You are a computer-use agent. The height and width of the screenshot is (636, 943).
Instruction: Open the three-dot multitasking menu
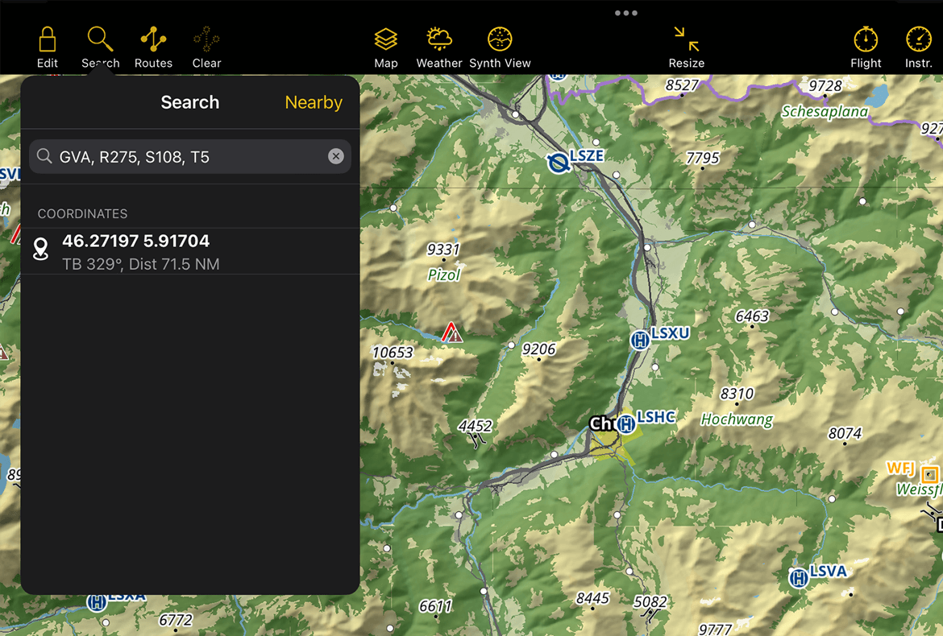pos(625,13)
